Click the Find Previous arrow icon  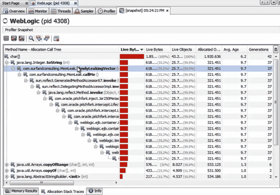point(39,38)
